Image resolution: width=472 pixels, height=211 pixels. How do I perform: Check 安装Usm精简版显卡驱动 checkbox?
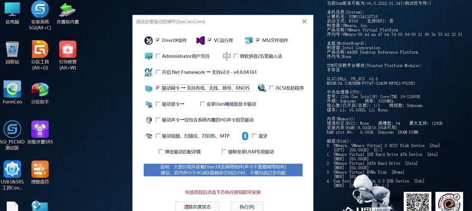pos(202,104)
